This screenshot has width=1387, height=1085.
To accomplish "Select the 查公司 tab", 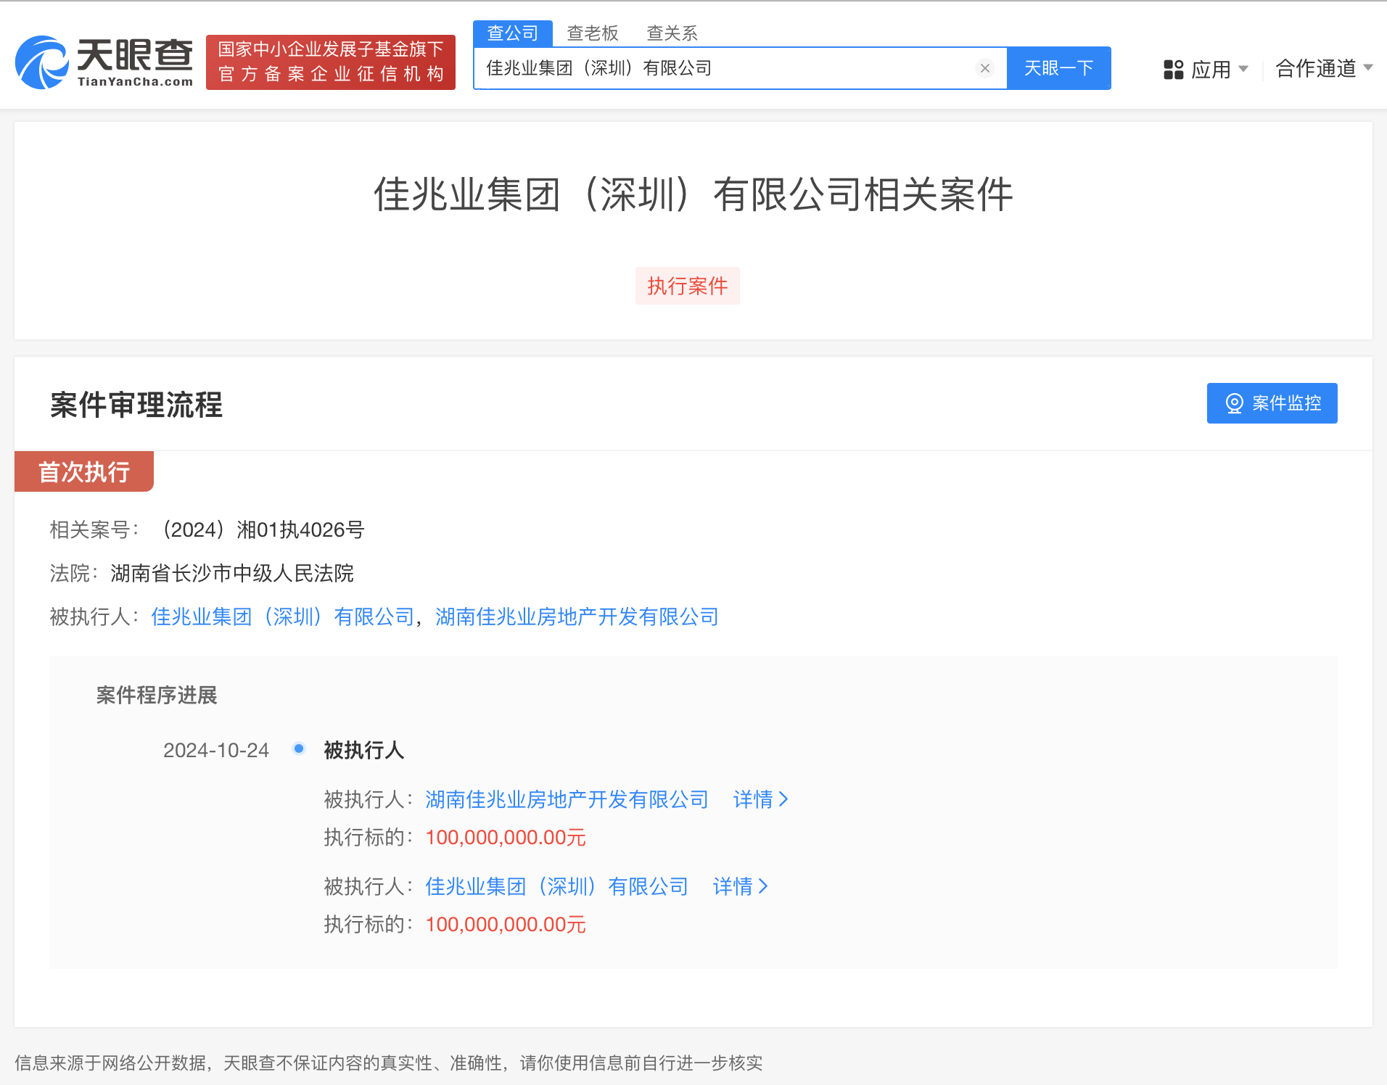I will [x=512, y=33].
